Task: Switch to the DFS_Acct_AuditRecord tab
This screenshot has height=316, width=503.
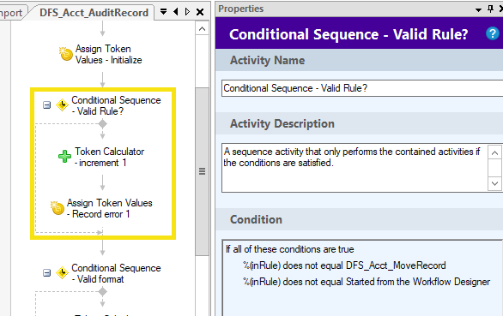Action: 94,13
